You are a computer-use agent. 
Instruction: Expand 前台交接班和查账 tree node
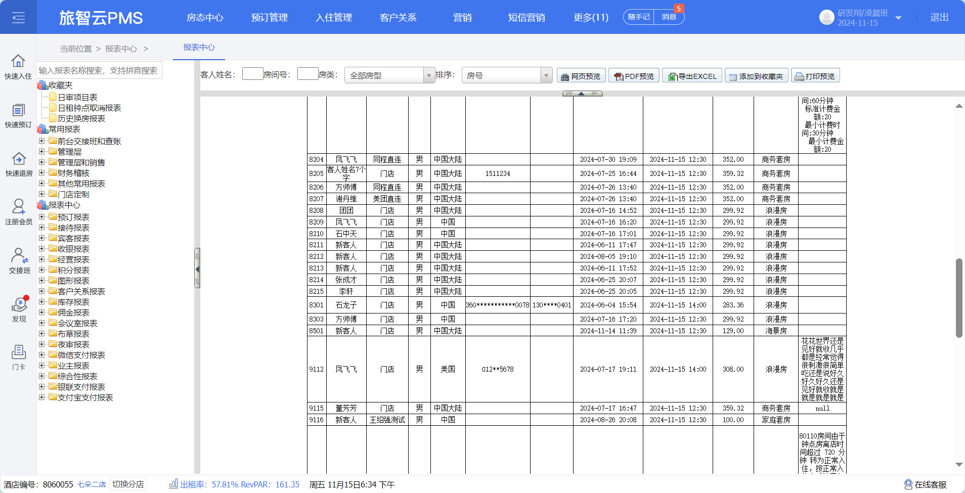pos(41,141)
